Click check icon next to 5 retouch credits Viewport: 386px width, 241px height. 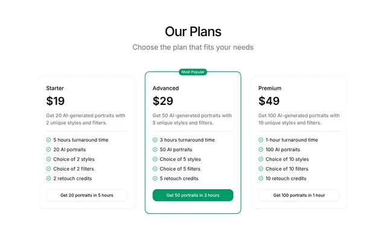pyautogui.click(x=155, y=178)
